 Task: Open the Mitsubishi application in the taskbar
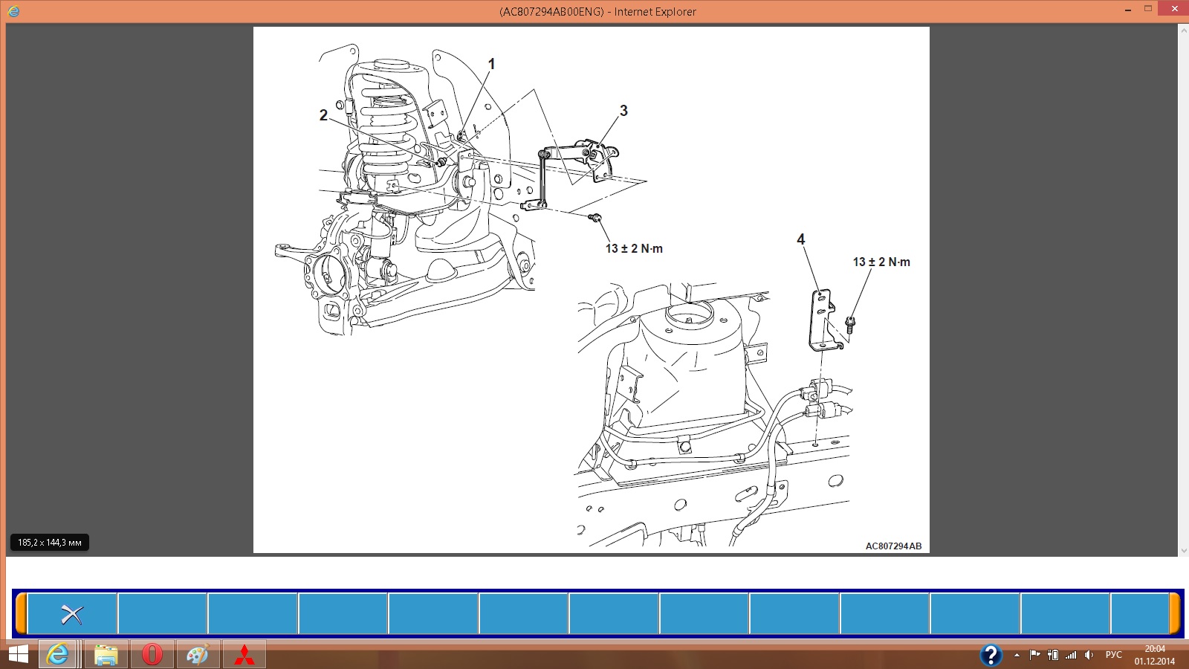point(244,655)
